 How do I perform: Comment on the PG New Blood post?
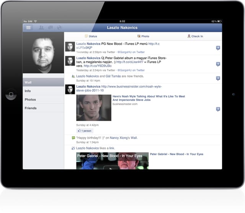(x=218, y=48)
